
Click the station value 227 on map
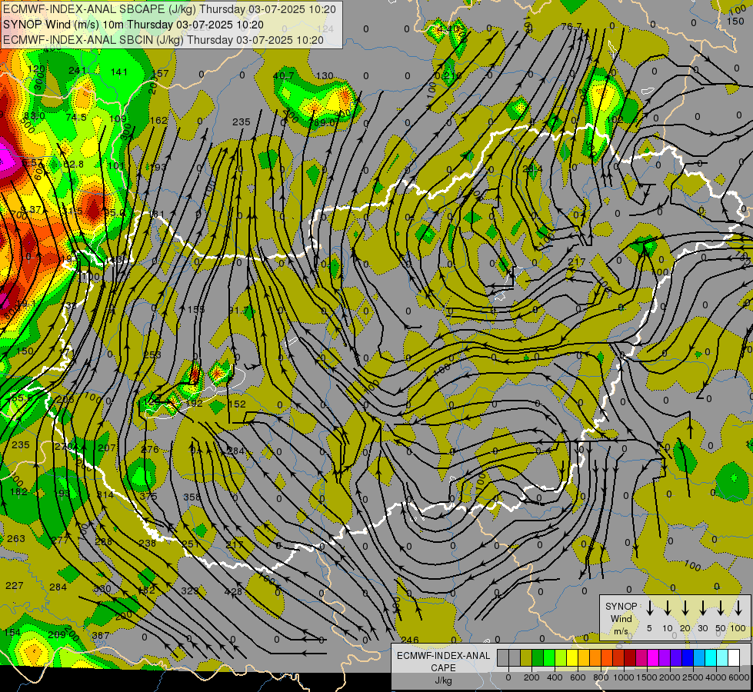click(14, 585)
